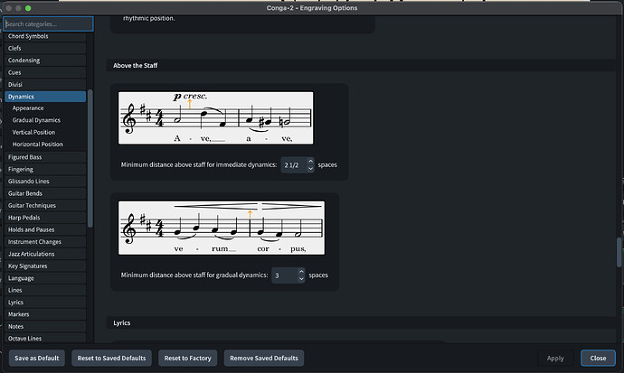The height and width of the screenshot is (373, 624).
Task: Select Key Signatures category
Action: point(45,266)
